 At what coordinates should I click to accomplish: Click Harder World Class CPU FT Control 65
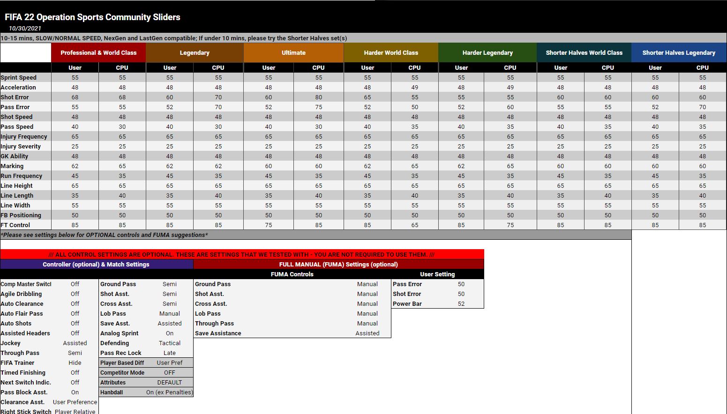[x=415, y=225]
